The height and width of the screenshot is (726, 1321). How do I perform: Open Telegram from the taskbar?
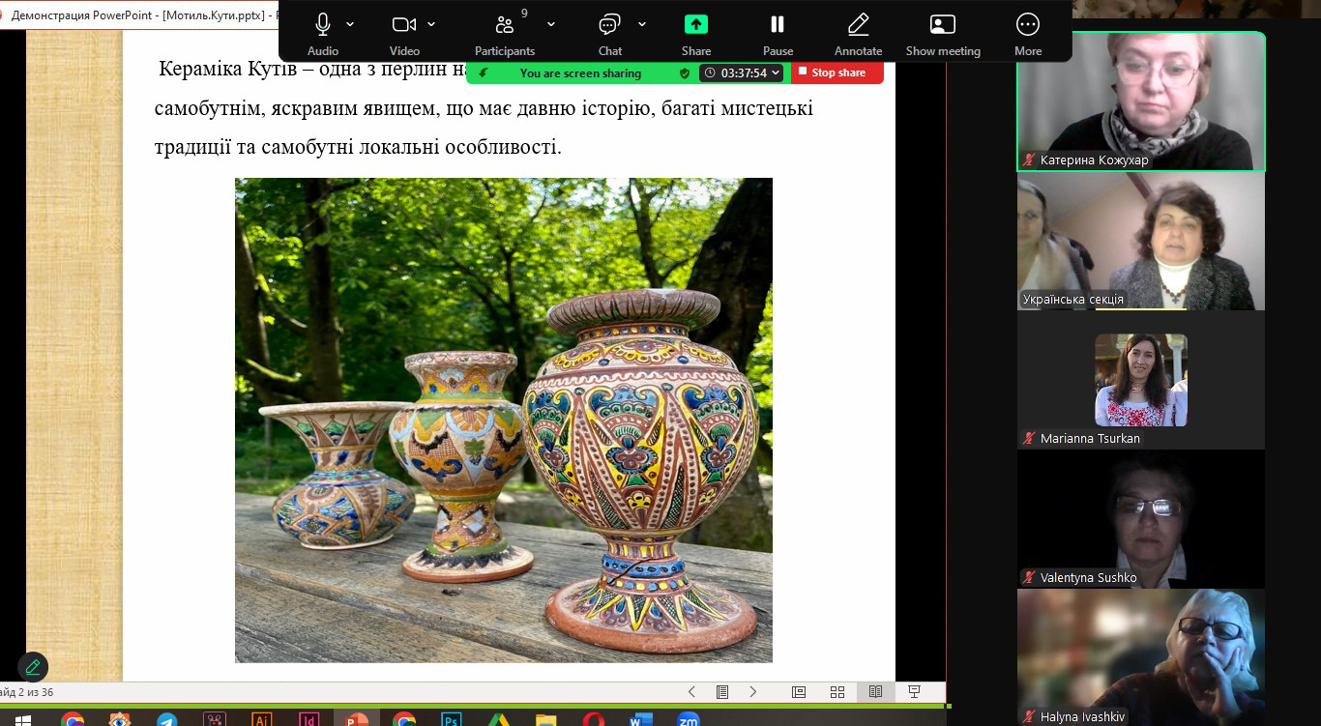click(x=166, y=719)
